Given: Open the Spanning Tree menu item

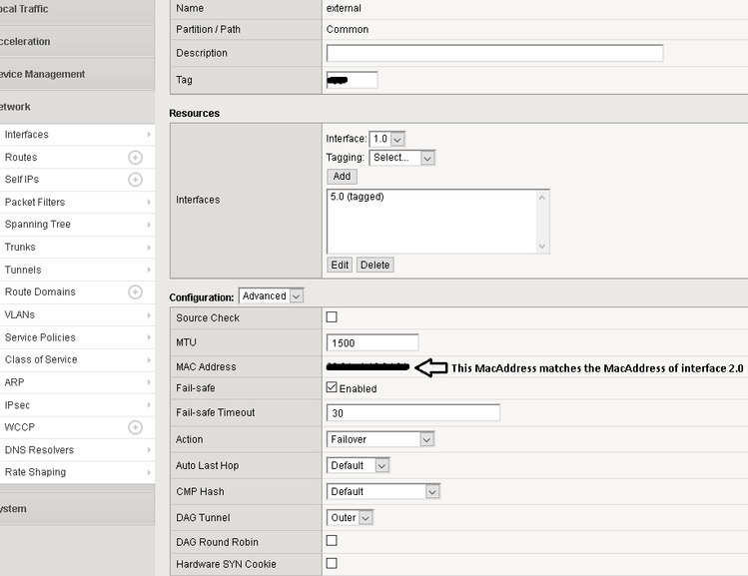Looking at the screenshot, I should click(x=38, y=225).
